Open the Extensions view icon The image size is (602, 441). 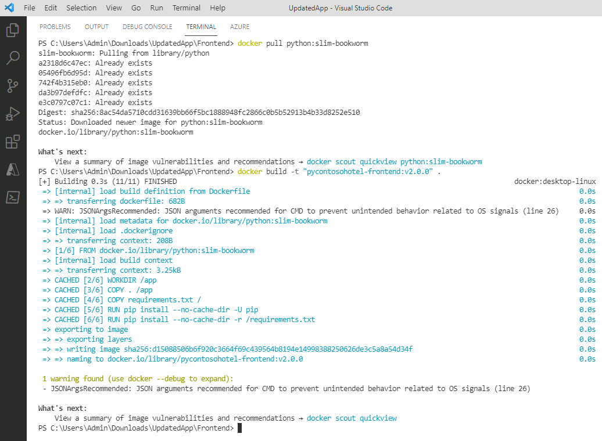pyautogui.click(x=13, y=142)
